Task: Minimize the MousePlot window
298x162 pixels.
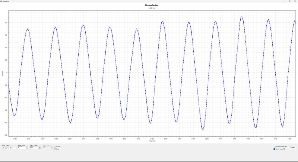Action: pyautogui.click(x=284, y=1)
